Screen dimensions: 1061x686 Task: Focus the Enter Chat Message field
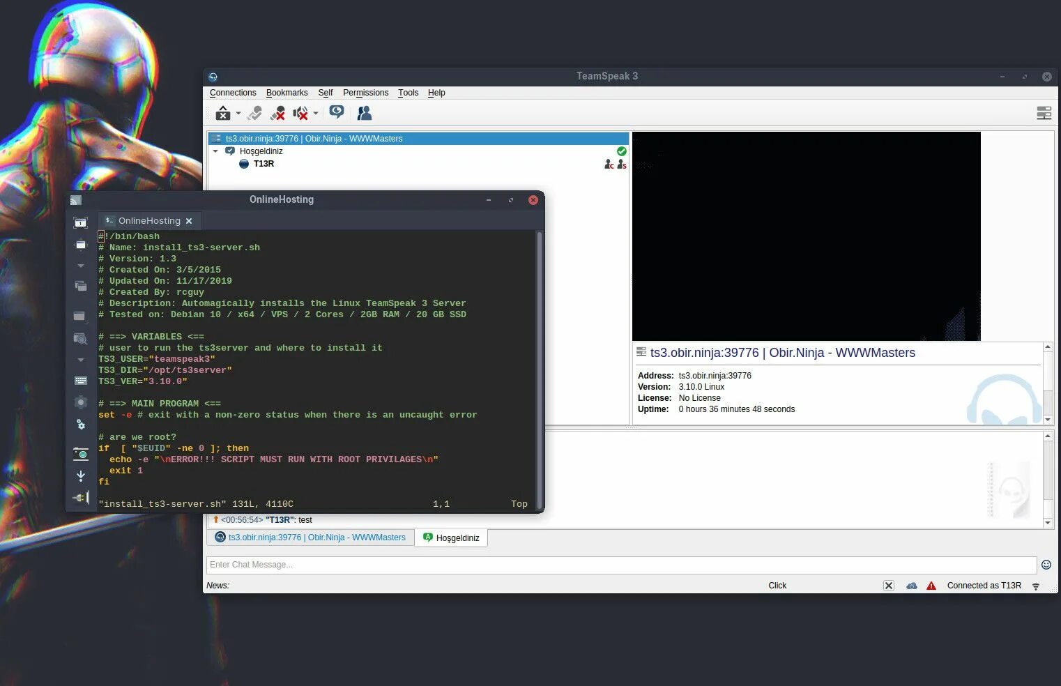coord(621,565)
